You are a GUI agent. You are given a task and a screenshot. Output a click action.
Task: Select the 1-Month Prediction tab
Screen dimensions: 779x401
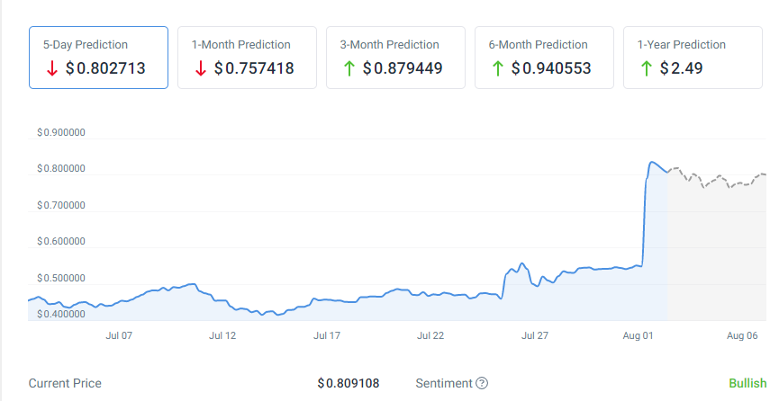(x=247, y=58)
